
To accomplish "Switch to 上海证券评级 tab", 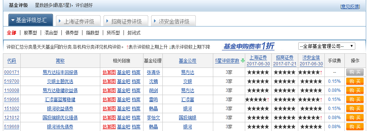I will point(78,21).
